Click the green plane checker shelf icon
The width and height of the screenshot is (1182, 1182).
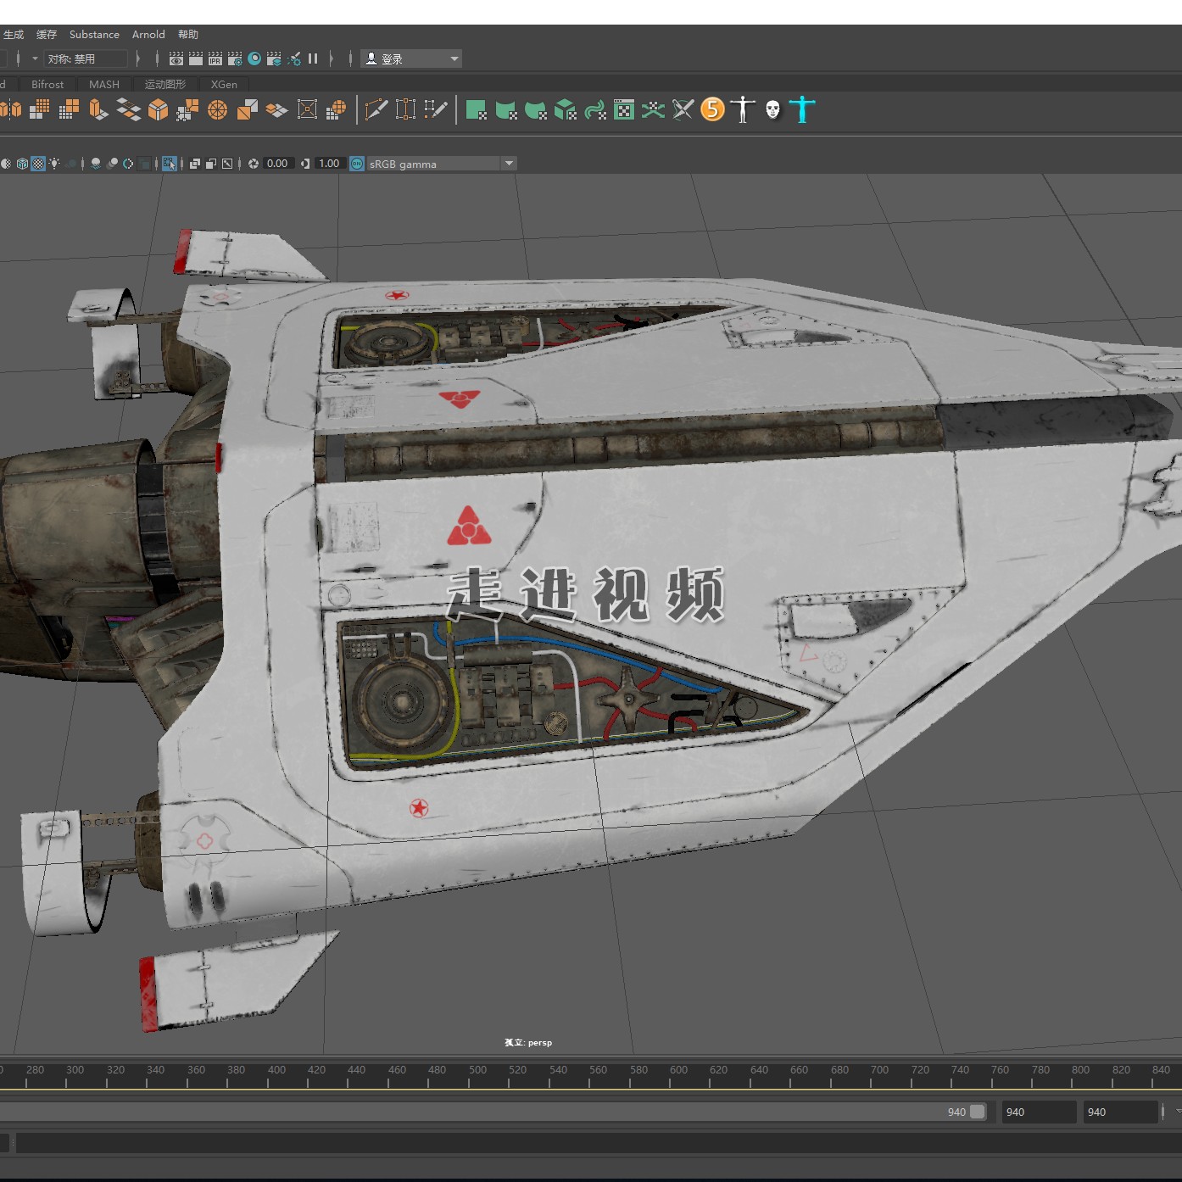[x=477, y=109]
